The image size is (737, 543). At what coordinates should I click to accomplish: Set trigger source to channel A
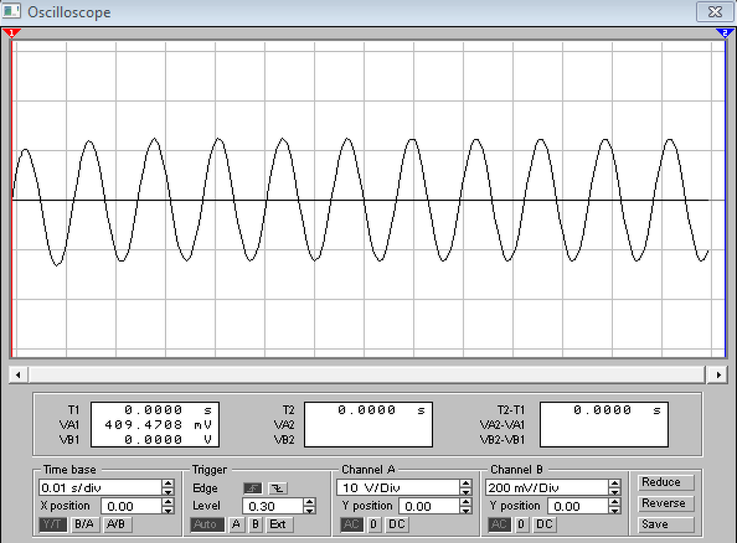(x=237, y=524)
